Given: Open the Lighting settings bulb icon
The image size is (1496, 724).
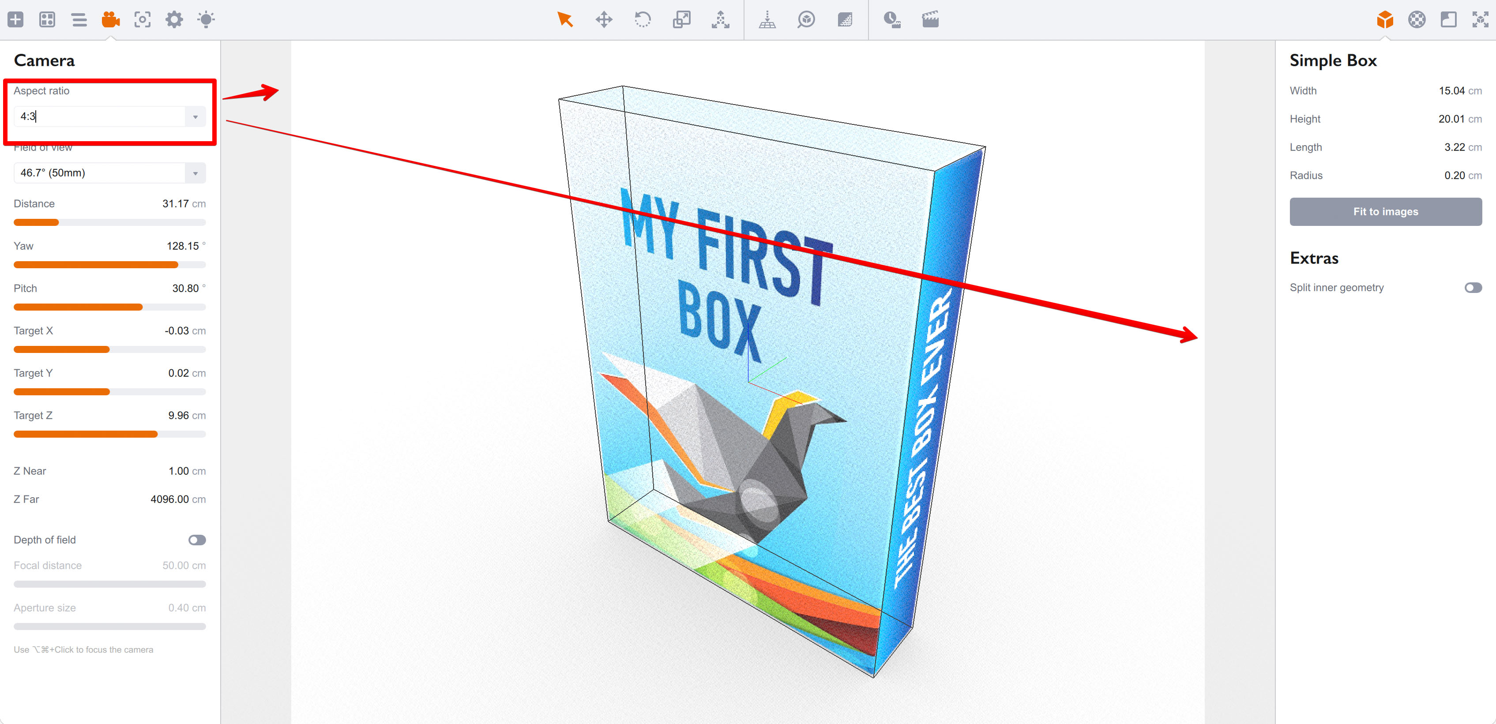Looking at the screenshot, I should click(206, 20).
